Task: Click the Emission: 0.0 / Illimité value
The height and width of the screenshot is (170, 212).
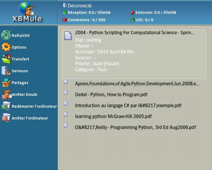Action: (x=156, y=12)
